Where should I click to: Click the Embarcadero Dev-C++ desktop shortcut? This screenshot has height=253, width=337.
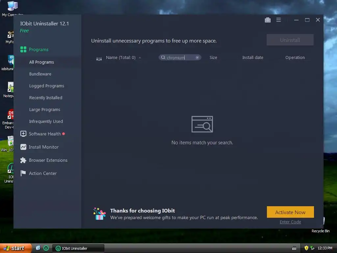[x=8, y=119]
